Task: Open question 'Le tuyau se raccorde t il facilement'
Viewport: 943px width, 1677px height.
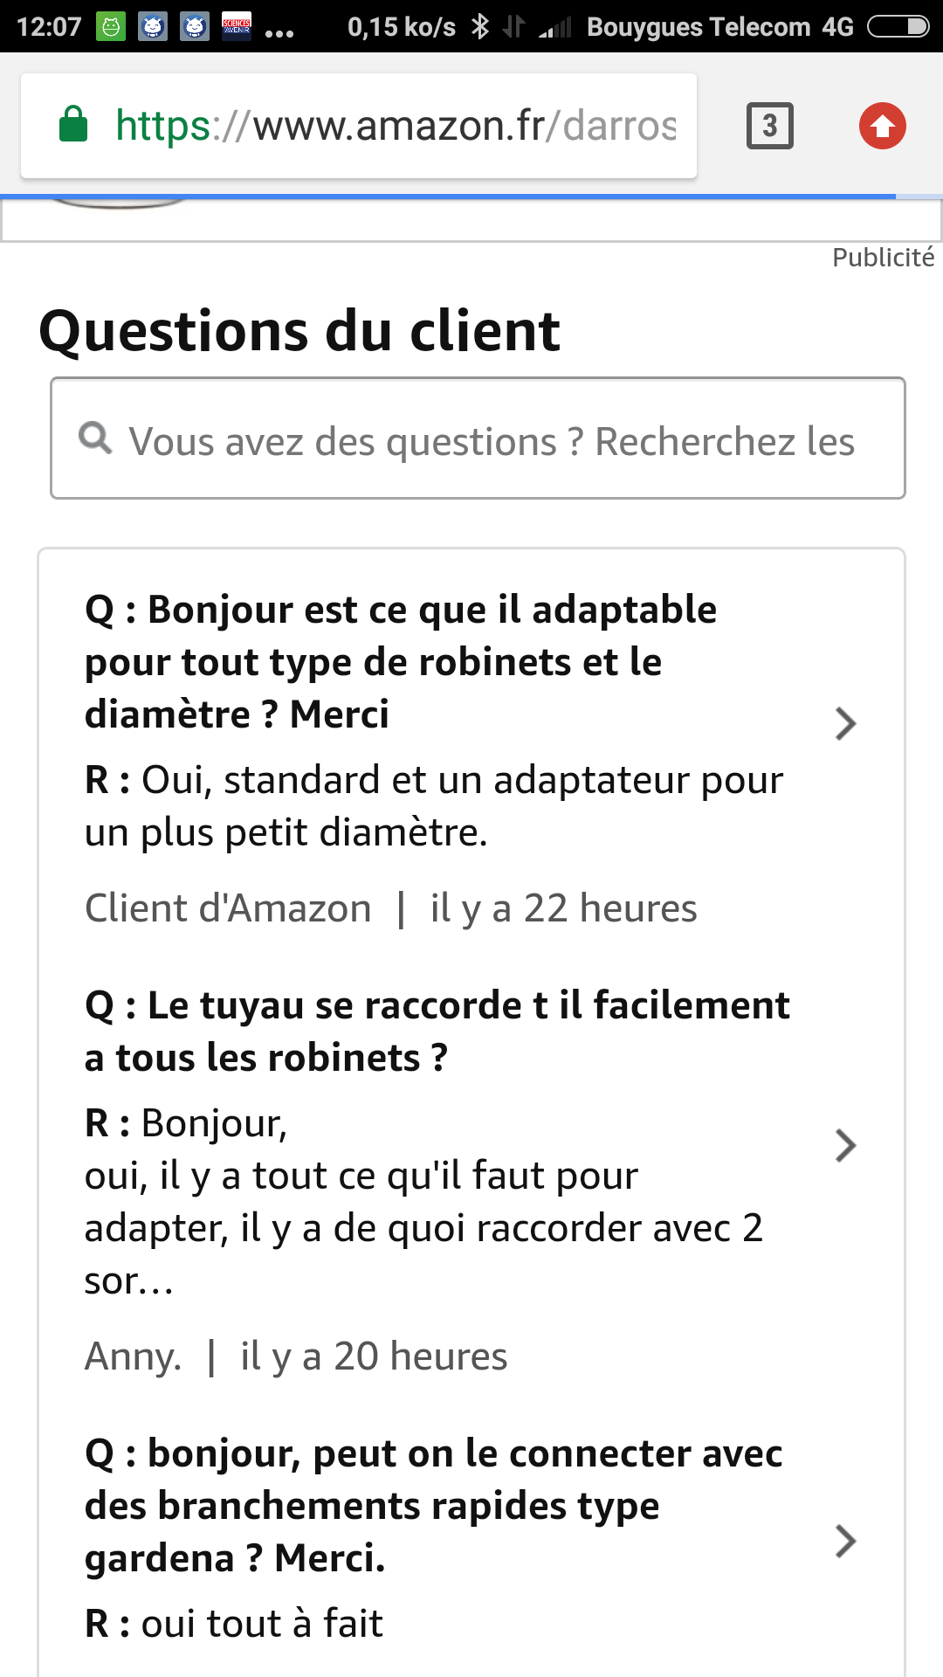Action: (x=437, y=1031)
